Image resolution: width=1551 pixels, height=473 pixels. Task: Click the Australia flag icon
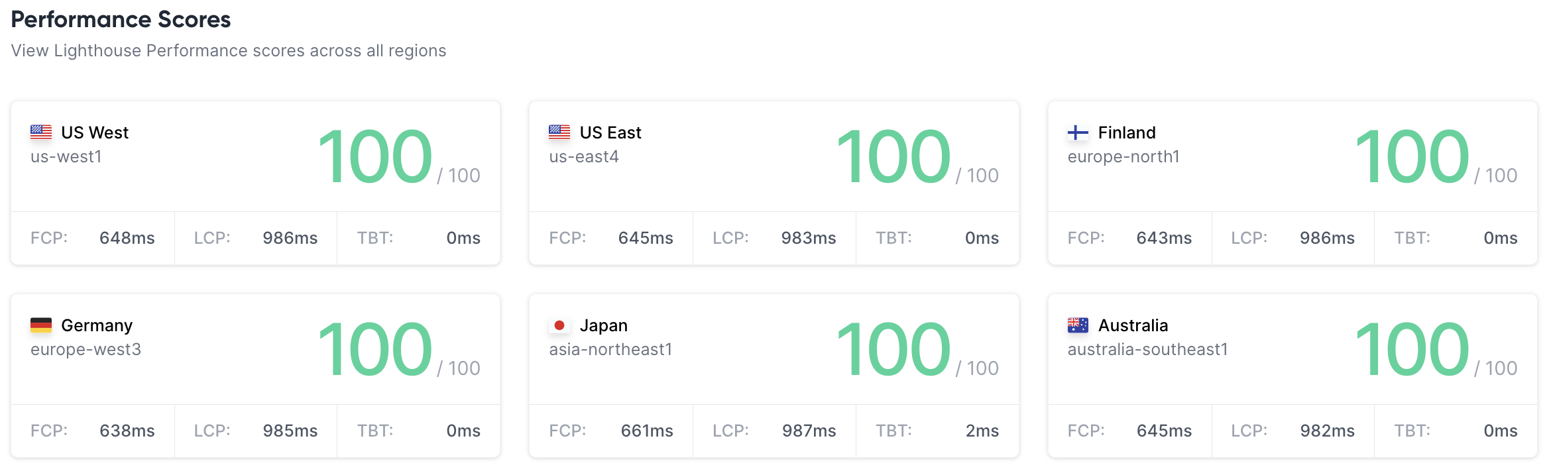[1078, 325]
